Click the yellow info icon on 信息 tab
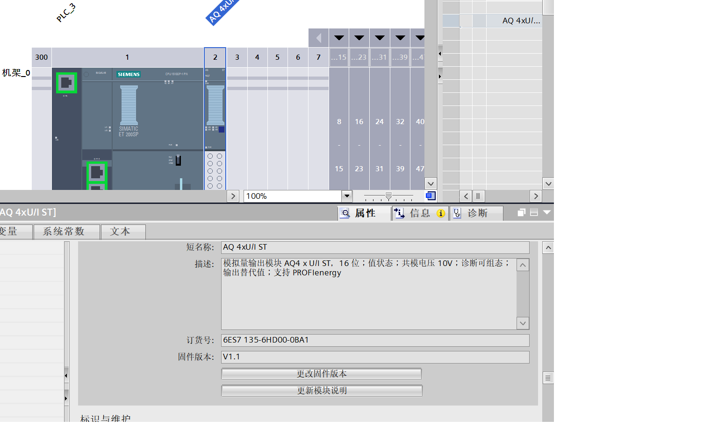 point(440,213)
